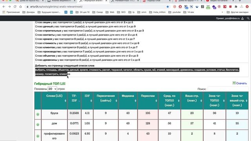Screen dimensions: 251x141
Task: Switch to the Анализ видимости tab
Action: coord(62,1)
